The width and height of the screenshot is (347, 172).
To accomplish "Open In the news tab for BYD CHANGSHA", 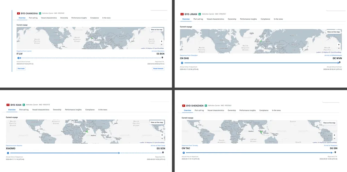I will tap(107, 18).
